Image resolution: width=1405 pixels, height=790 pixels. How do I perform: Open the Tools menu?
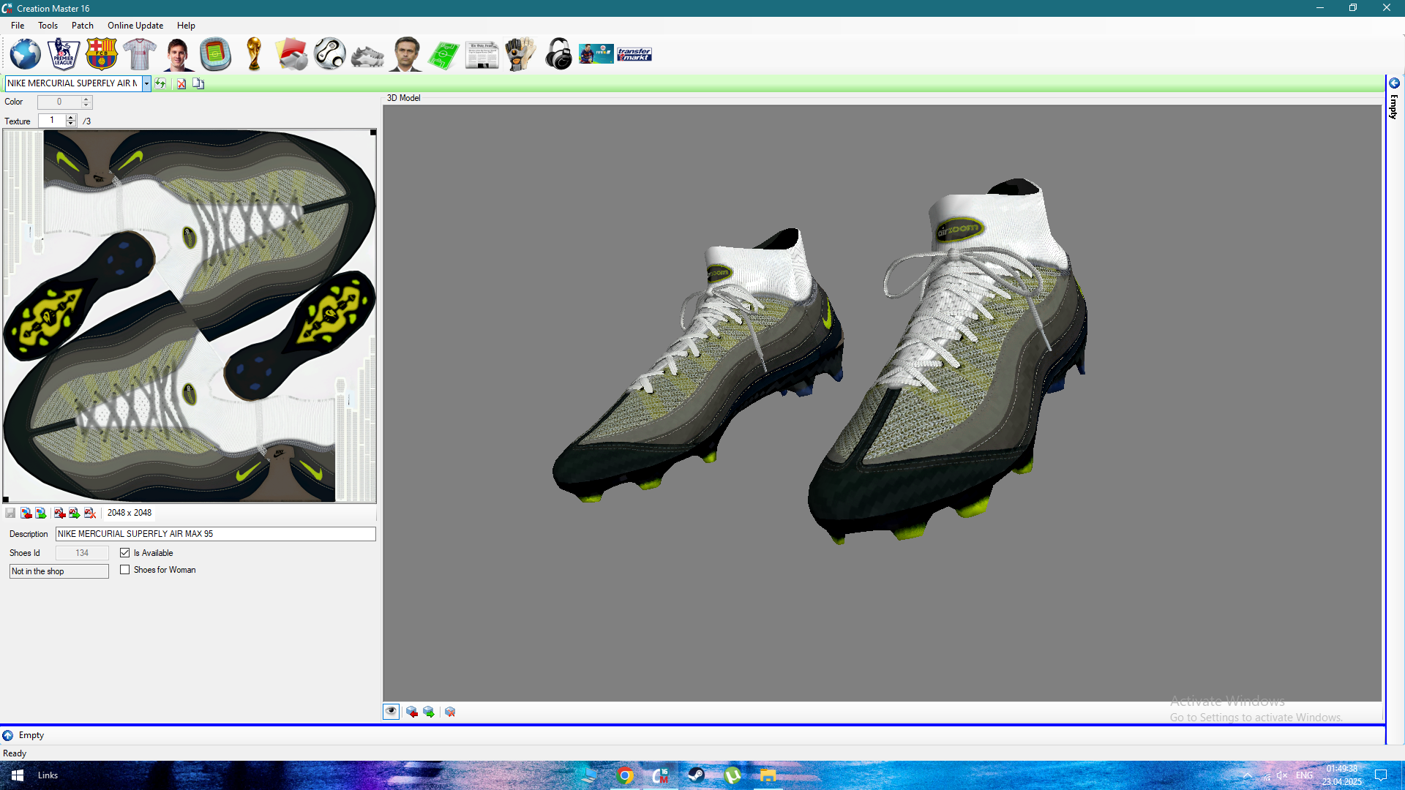coord(48,26)
